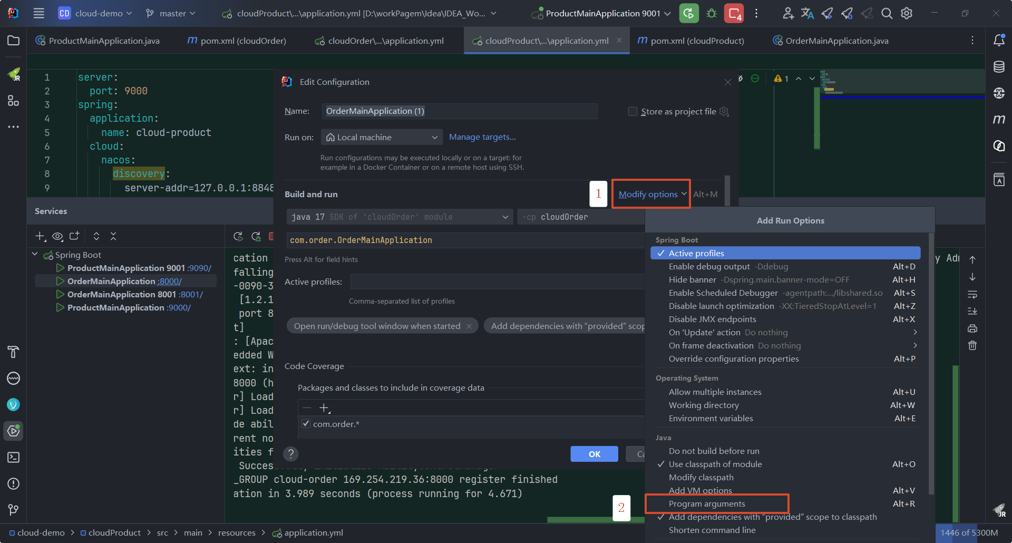1012x543 pixels.
Task: Open the help question mark button
Action: (x=290, y=454)
